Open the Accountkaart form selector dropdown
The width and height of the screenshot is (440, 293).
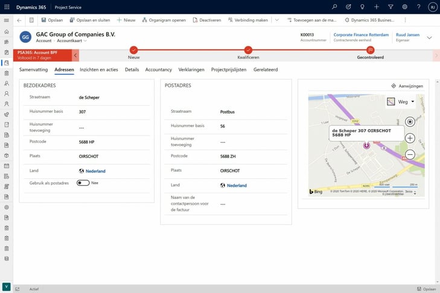click(x=72, y=40)
